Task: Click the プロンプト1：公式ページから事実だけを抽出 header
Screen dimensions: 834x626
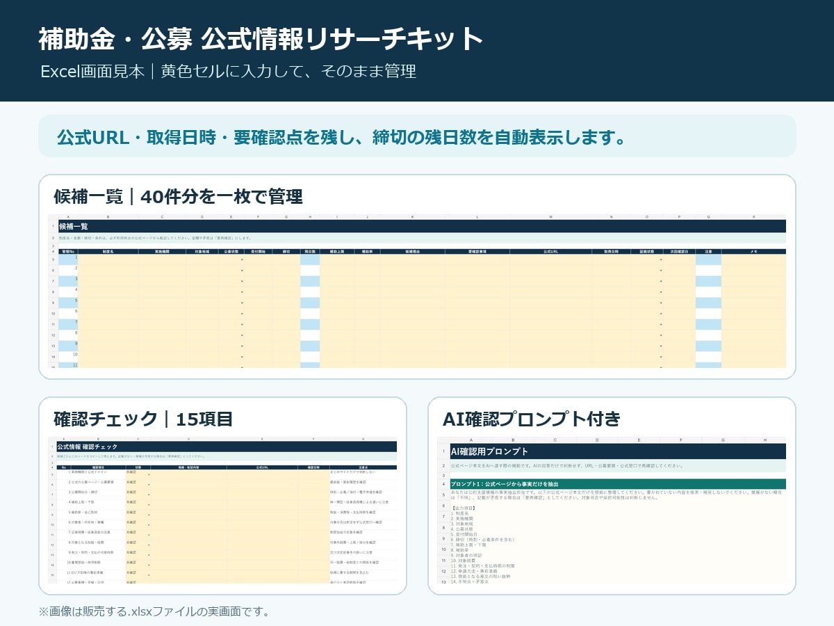Action: (618, 483)
